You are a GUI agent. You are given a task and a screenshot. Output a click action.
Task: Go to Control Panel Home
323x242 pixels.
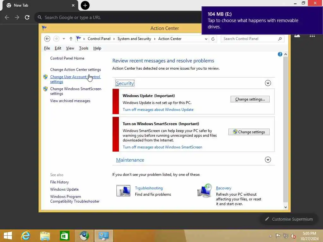pos(67,58)
